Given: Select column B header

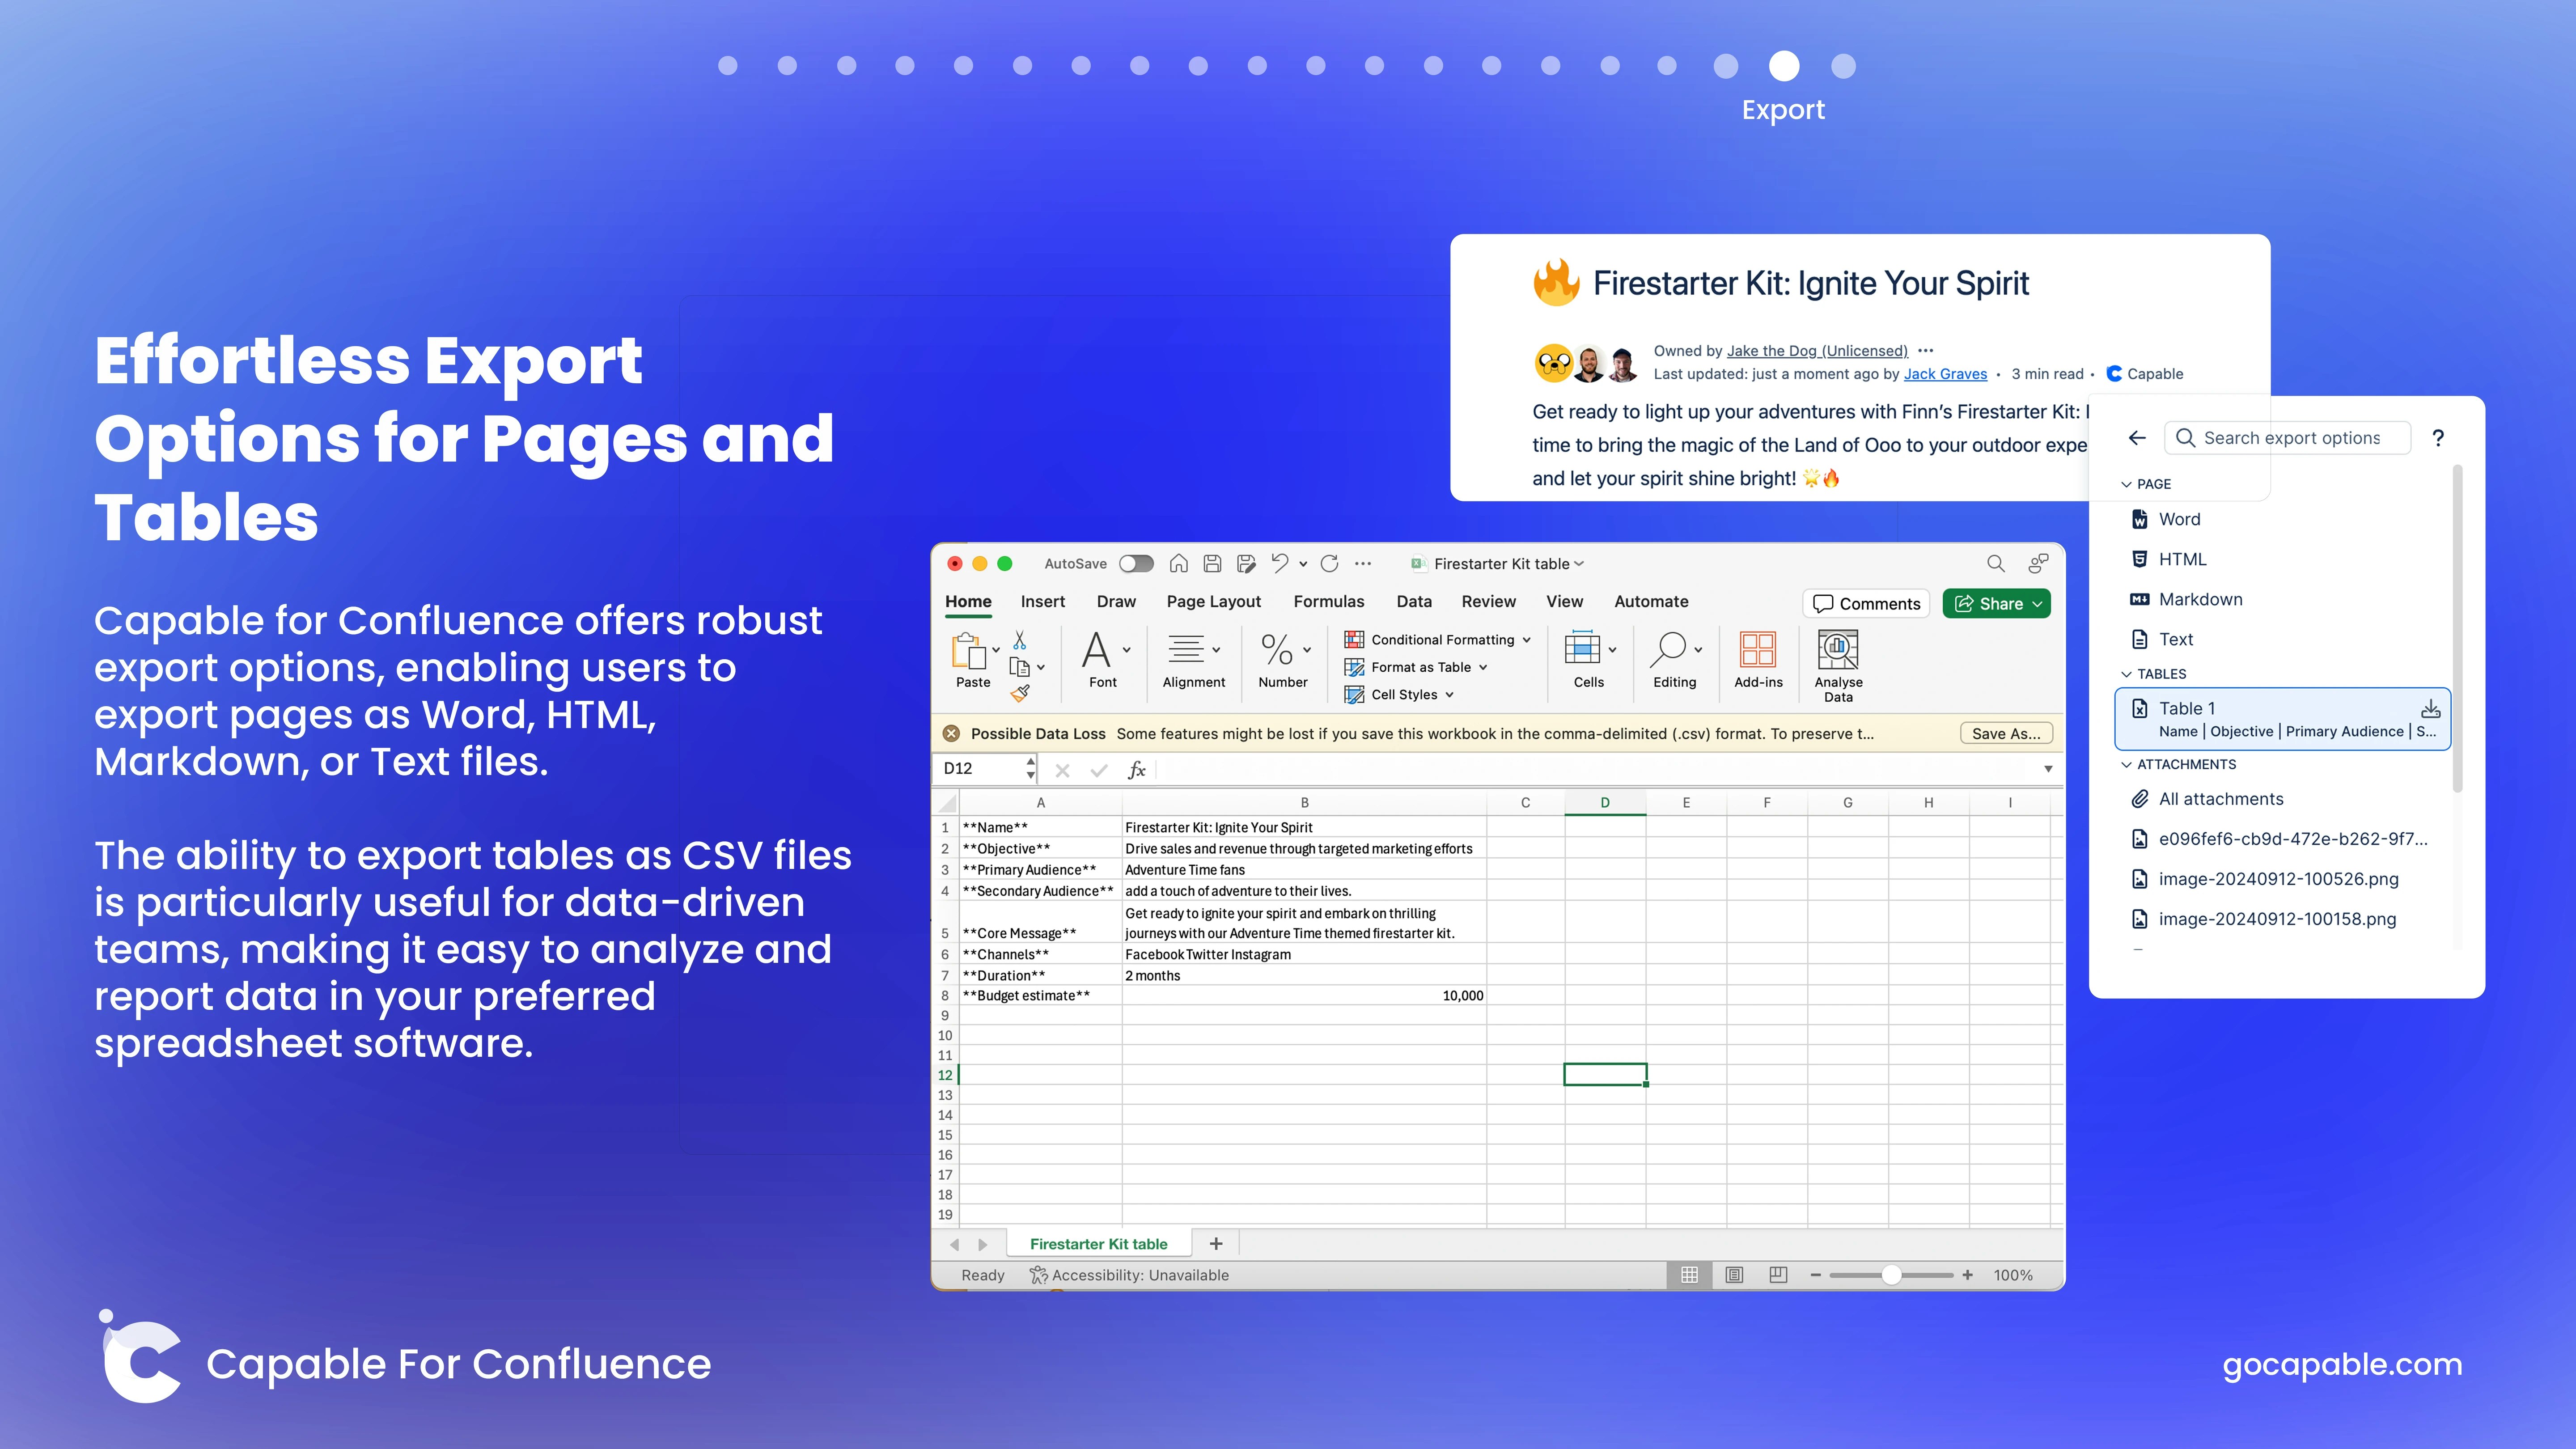Looking at the screenshot, I should pyautogui.click(x=1304, y=803).
